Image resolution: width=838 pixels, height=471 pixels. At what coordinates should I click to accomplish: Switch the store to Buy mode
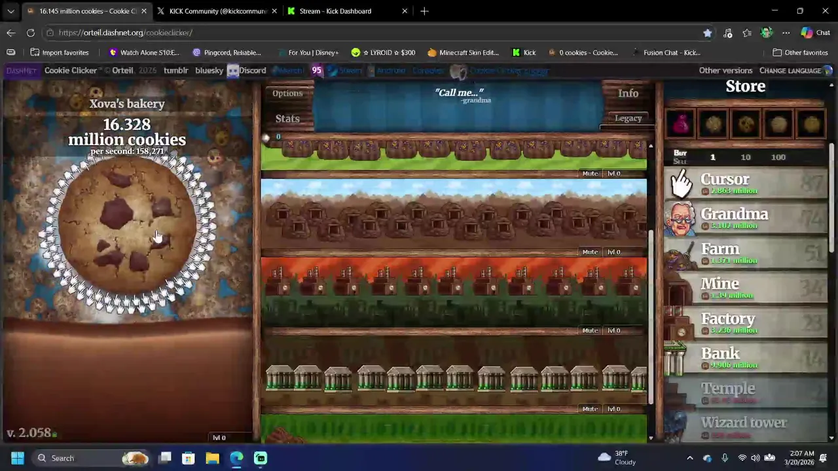[680, 153]
